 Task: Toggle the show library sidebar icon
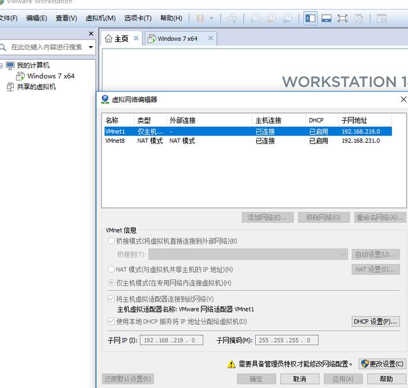[x=310, y=19]
